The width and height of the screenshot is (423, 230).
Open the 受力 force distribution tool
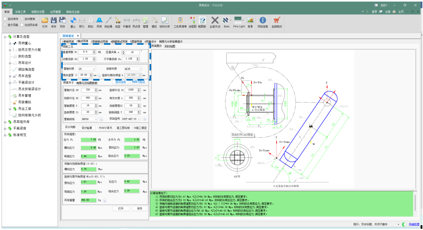pyautogui.click(x=82, y=20)
